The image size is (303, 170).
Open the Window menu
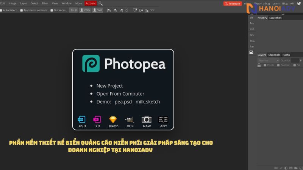[67, 3]
